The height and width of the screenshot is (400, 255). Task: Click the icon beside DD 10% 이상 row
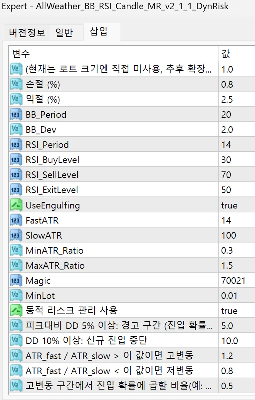pyautogui.click(x=16, y=340)
